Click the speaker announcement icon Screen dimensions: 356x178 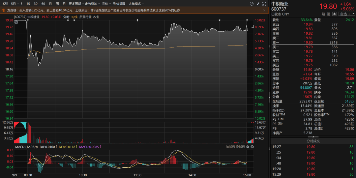(x=3, y=10)
